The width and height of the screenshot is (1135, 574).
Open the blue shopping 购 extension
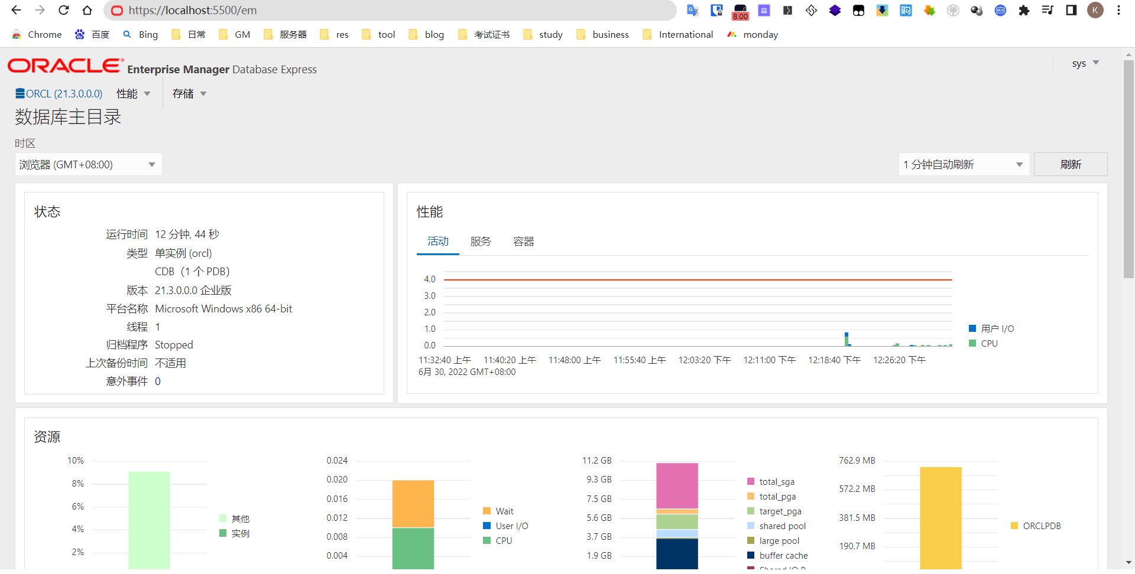coord(906,10)
